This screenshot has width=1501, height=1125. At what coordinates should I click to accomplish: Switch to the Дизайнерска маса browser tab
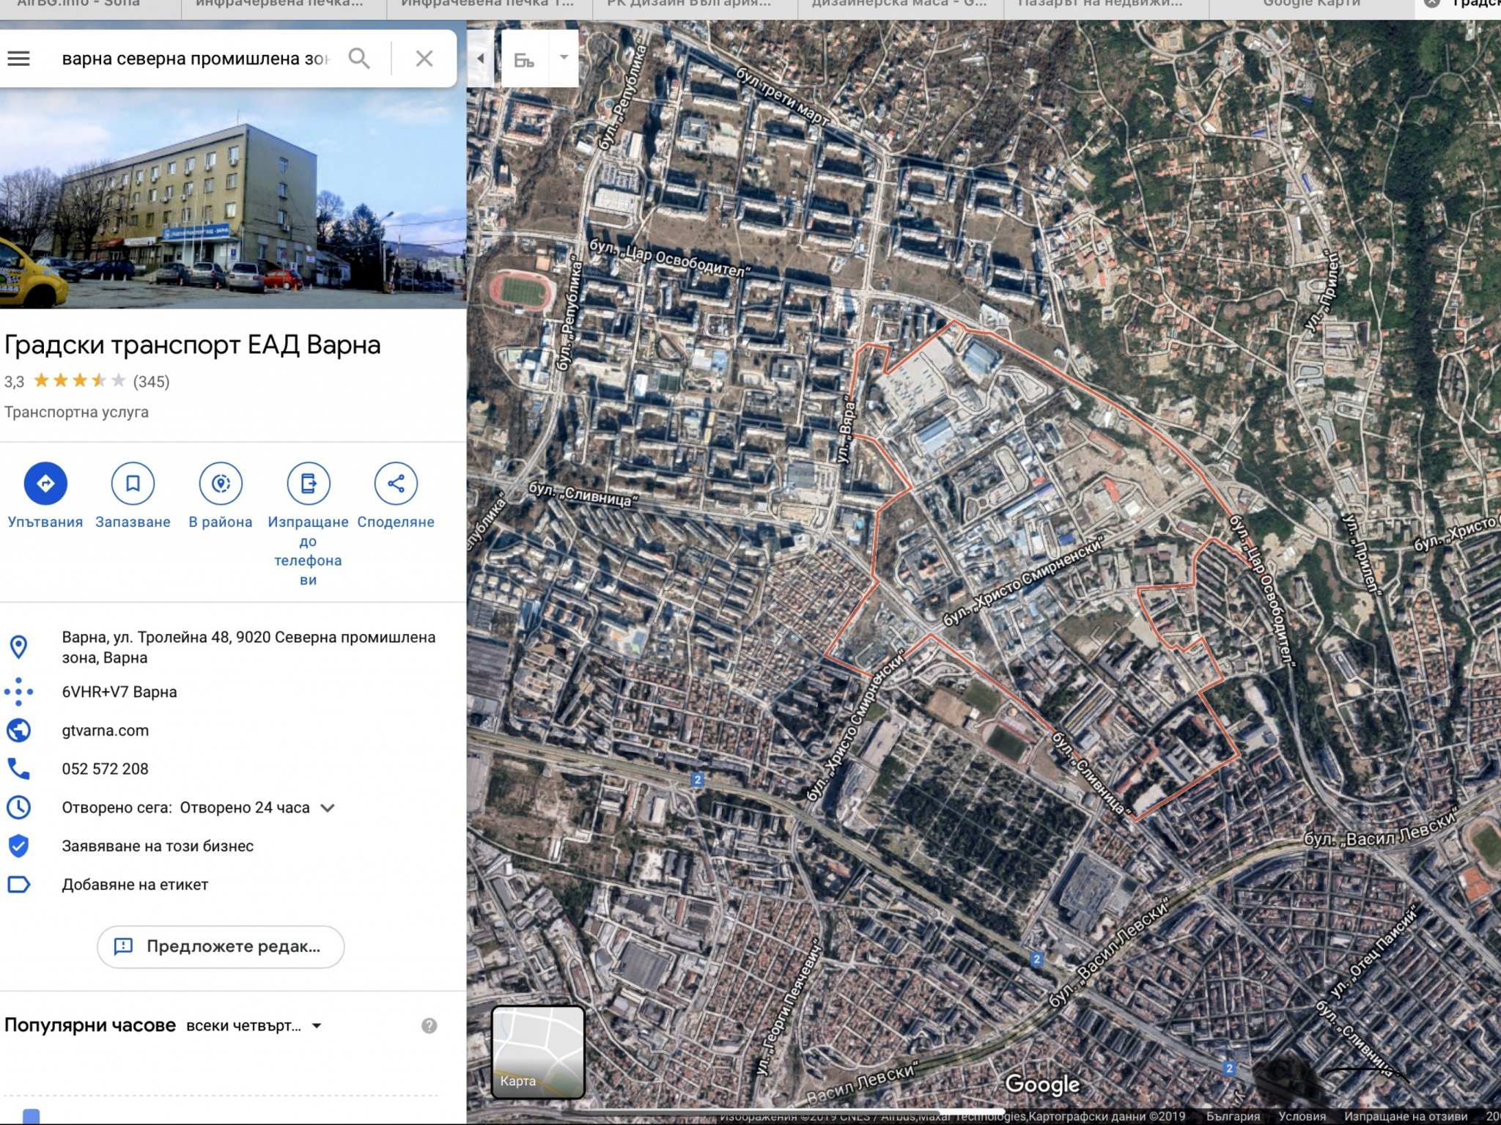(899, 4)
